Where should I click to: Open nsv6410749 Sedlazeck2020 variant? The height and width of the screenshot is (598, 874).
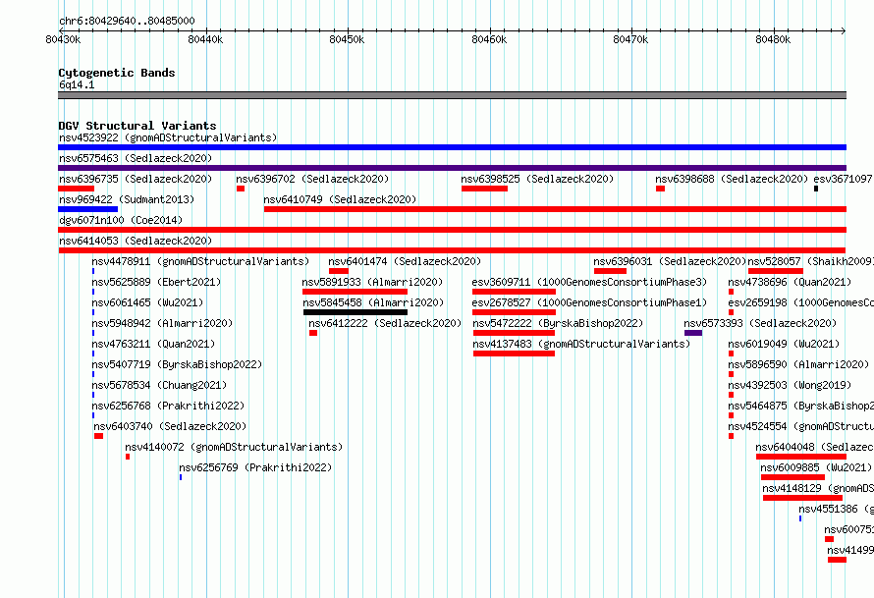pos(340,199)
